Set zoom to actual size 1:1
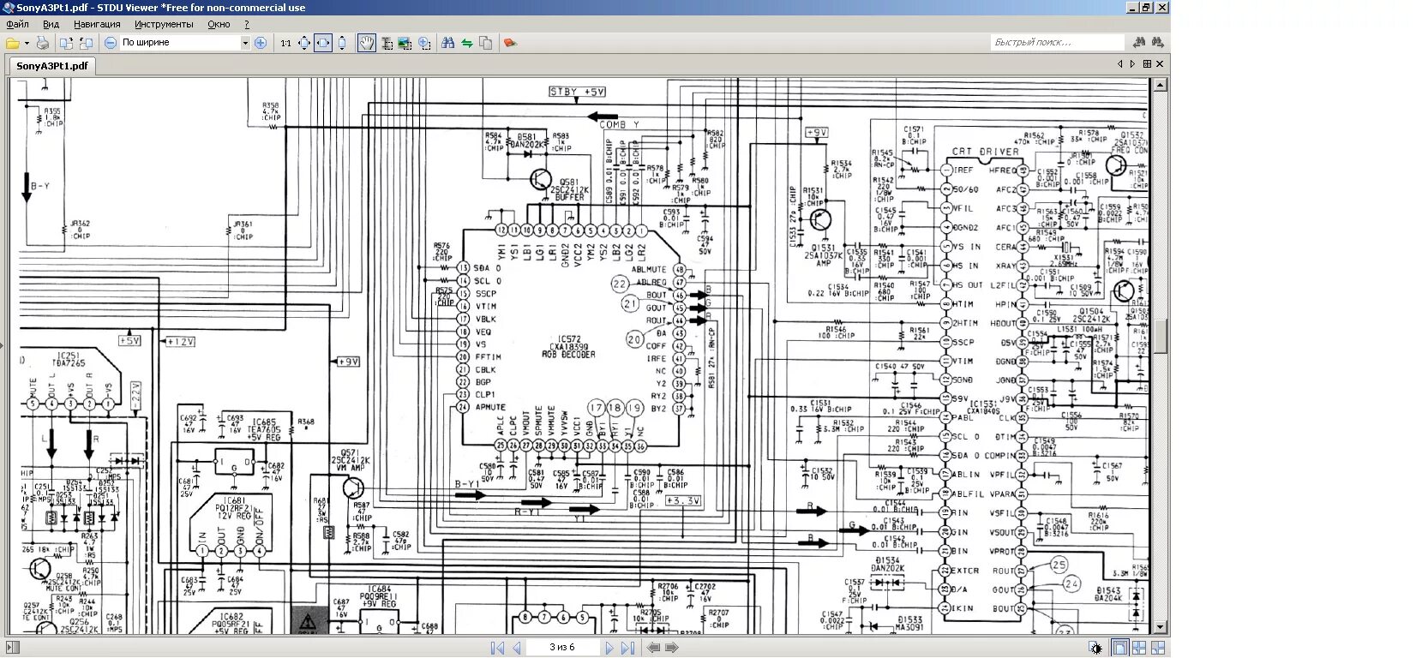1416x658 pixels. click(285, 43)
